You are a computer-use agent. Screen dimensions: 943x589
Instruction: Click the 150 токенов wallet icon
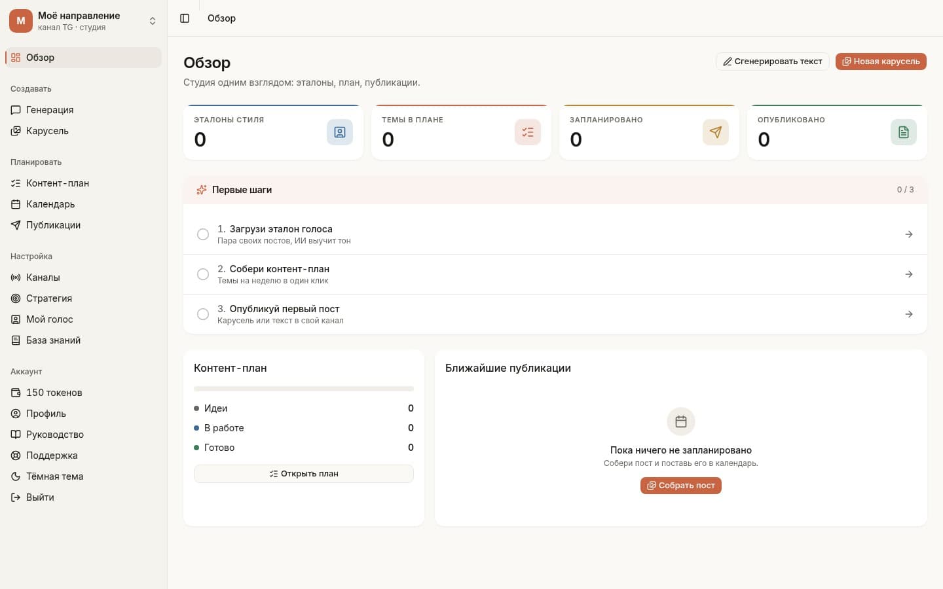click(x=16, y=393)
